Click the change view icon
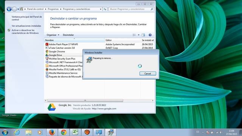The height and width of the screenshot is (136, 242). 134,35
